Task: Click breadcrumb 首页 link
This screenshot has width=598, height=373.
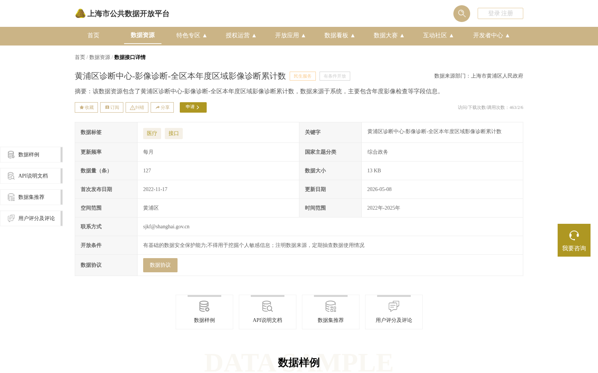Action: [80, 57]
